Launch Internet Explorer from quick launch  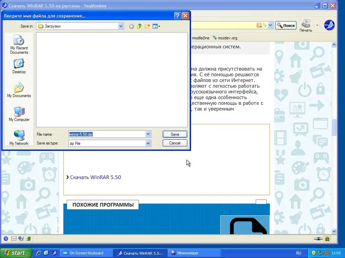39,253
